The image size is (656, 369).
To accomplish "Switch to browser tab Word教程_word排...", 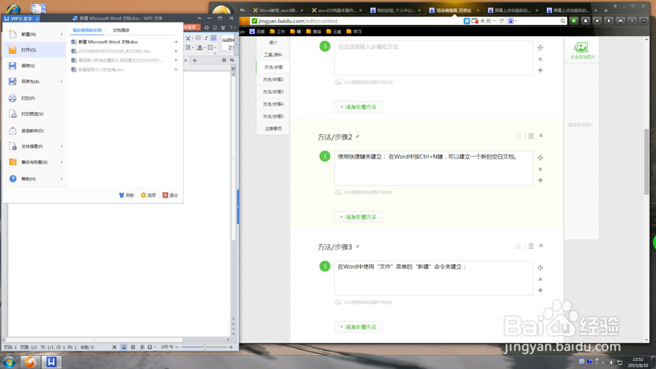I will coord(278,10).
